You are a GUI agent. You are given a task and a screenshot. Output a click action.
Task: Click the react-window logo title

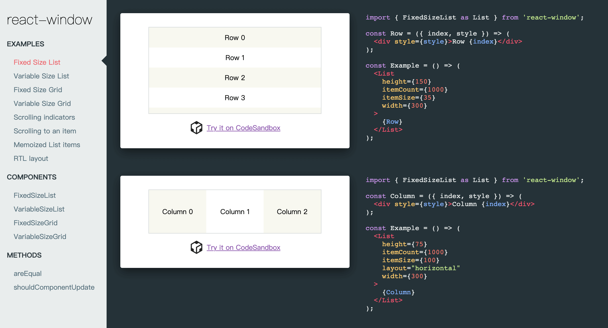[x=50, y=20]
